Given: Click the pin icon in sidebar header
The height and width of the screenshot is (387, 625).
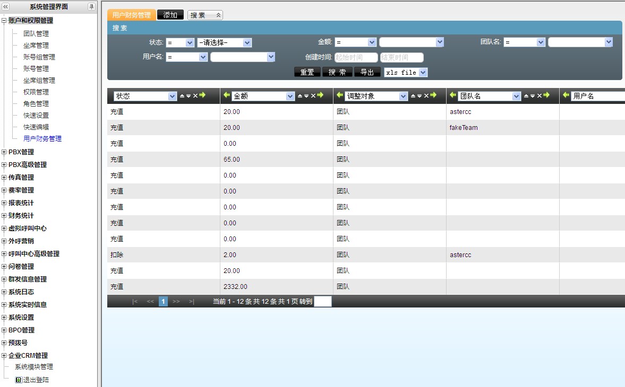Looking at the screenshot, I should coord(91,7).
